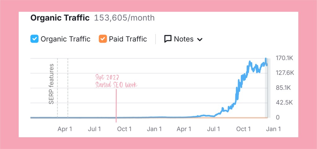Click the 170.1K y-axis label
317x149 pixels.
coord(284,58)
